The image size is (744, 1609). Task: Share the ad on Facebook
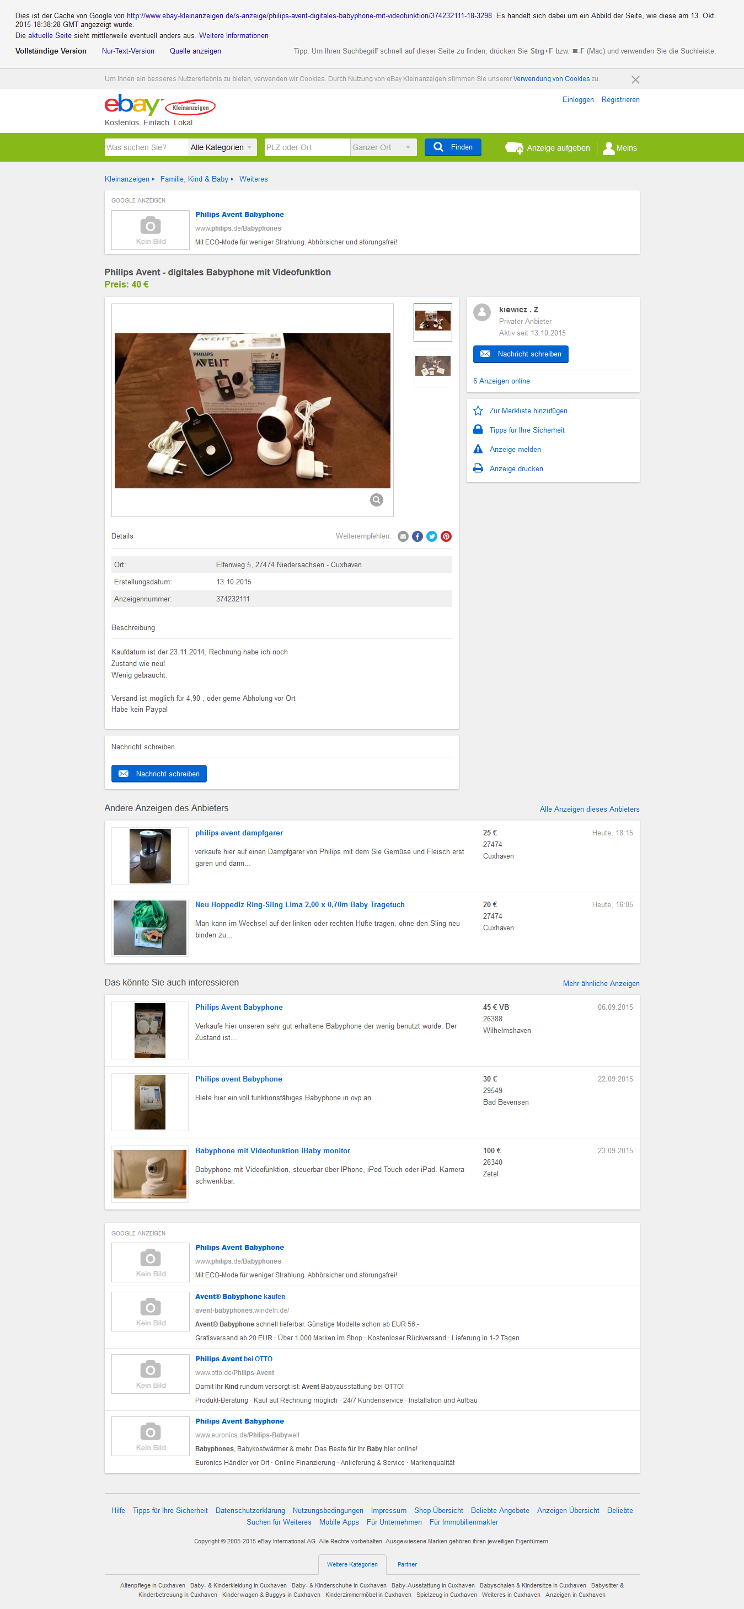418,536
